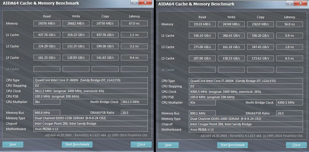Select L2 Cache read 275.08 GB/s
The image size is (309, 152).
tap(202, 47)
